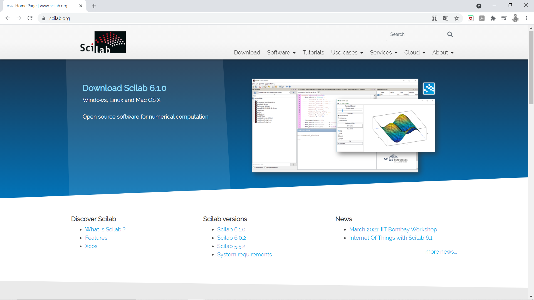Click the blue Scilab dots icon on the banner
534x300 pixels.
click(429, 89)
